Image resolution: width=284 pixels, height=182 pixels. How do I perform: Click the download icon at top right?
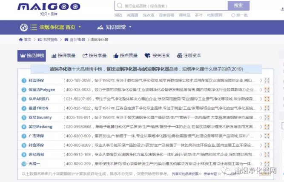pyautogui.click(x=282, y=9)
